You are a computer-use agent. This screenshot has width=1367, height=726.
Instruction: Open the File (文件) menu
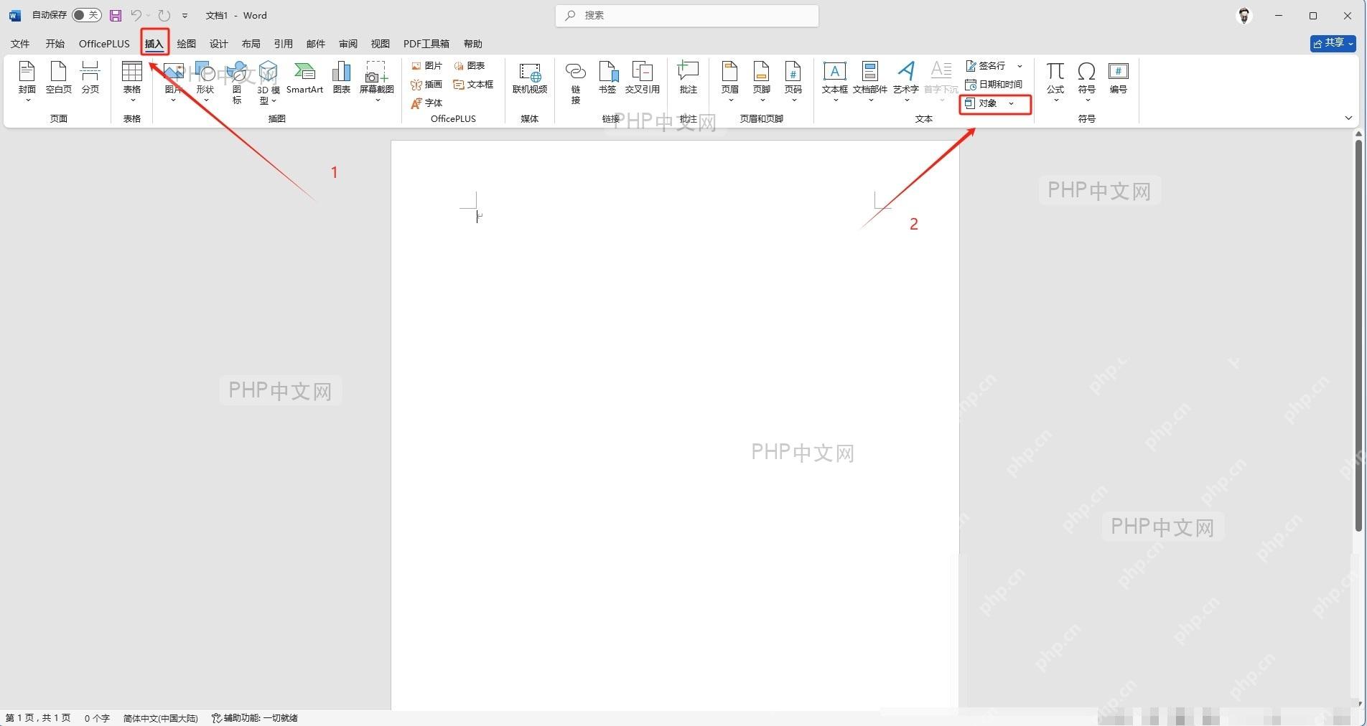tap(20, 44)
